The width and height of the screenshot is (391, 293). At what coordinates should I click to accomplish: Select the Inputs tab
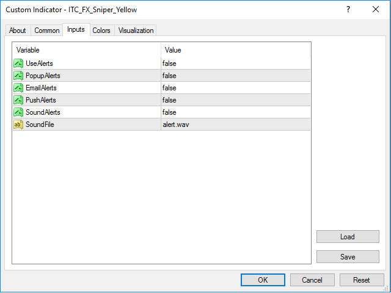(76, 30)
